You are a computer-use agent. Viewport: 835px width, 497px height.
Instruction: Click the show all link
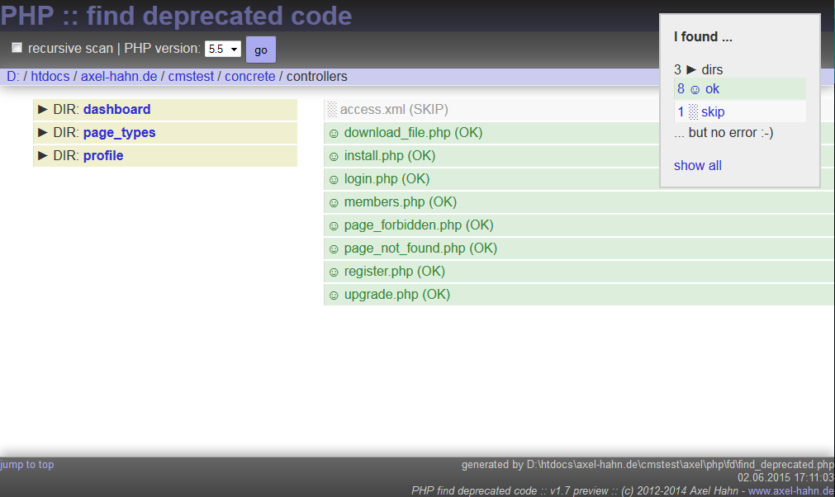pos(698,165)
